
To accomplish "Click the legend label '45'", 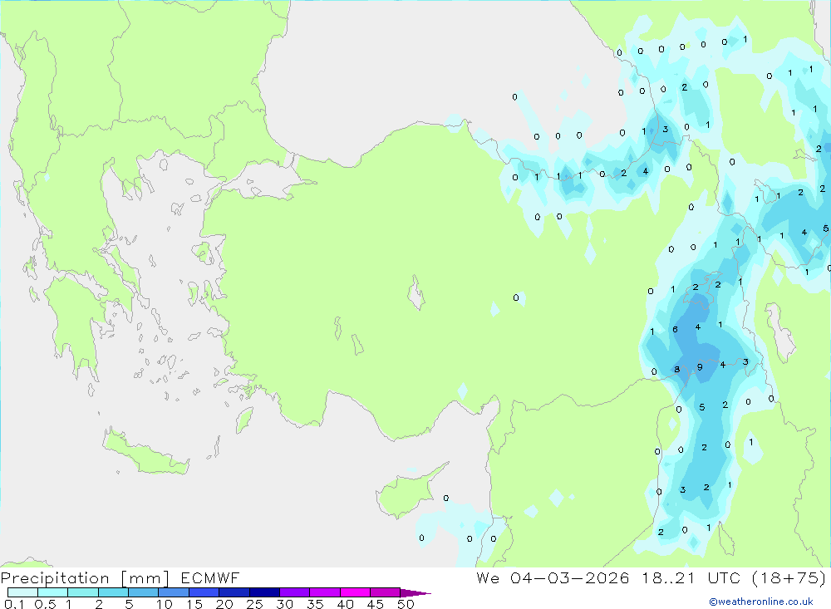I will [x=376, y=604].
